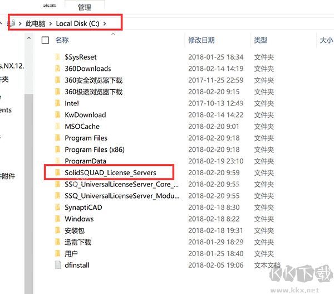Switch to the 管理 ribbon tab
The image size is (334, 294).
(x=85, y=7)
